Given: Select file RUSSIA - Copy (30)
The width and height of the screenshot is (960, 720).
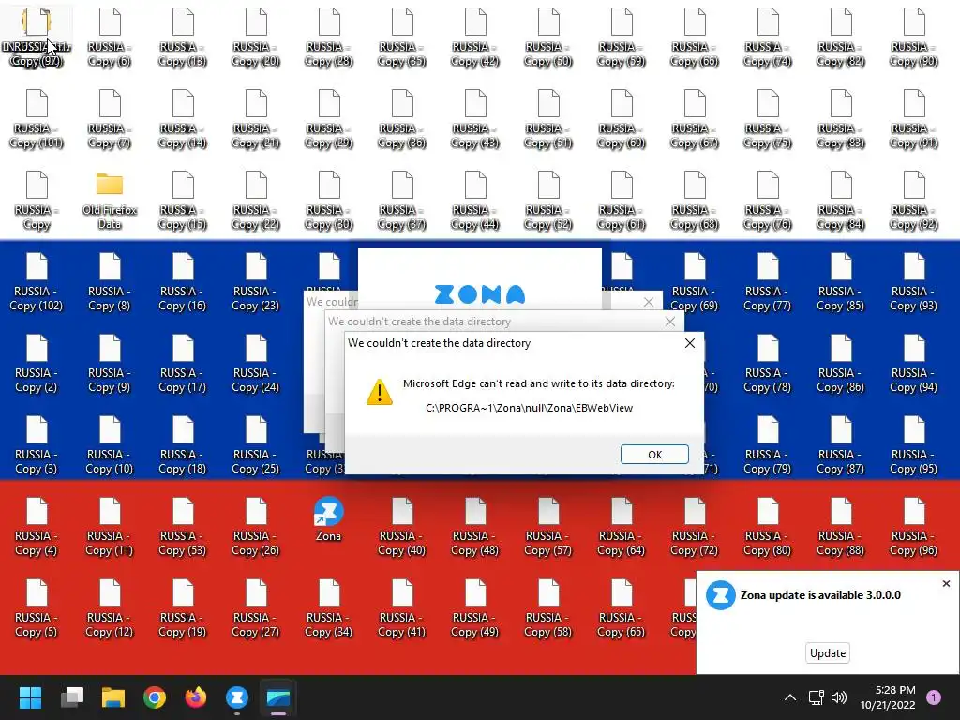Looking at the screenshot, I should (x=329, y=200).
